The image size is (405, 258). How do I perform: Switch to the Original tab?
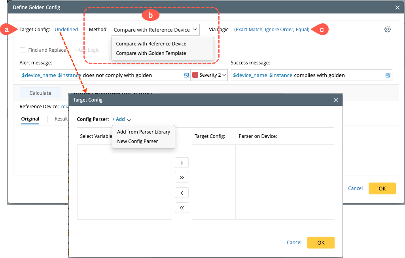point(30,119)
